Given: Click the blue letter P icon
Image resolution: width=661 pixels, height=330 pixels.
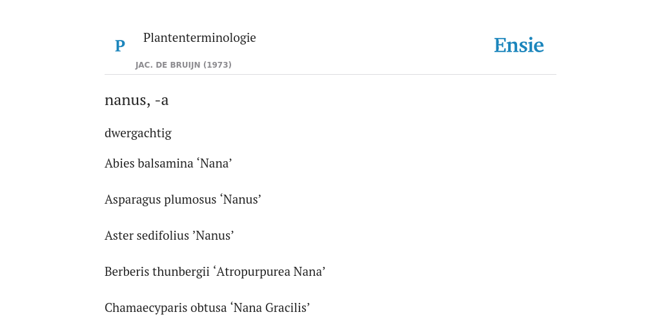Looking at the screenshot, I should click(x=119, y=46).
